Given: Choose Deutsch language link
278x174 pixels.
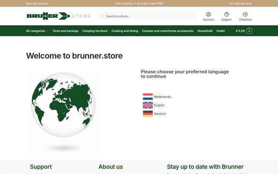Looking at the screenshot, I should coord(160,114).
